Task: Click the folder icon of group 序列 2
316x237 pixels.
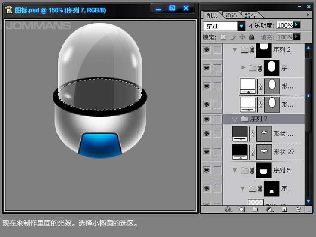Action: (244, 49)
